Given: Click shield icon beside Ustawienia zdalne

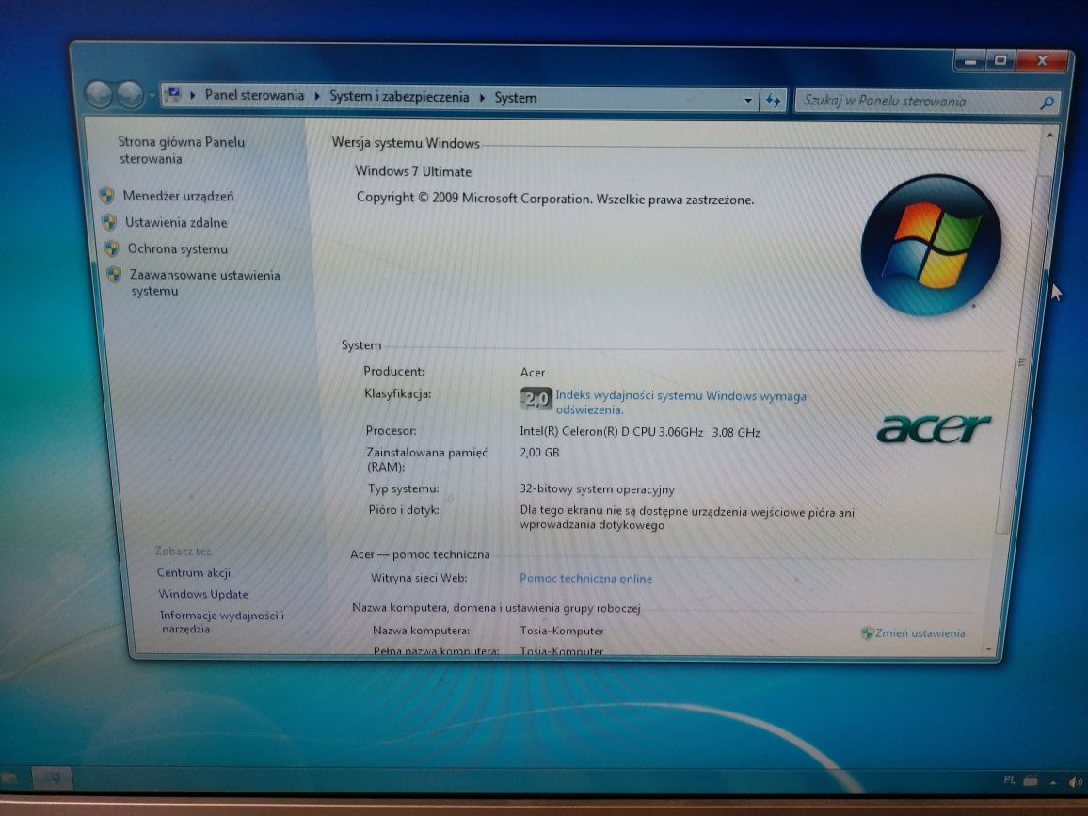Looking at the screenshot, I should pyautogui.click(x=109, y=222).
